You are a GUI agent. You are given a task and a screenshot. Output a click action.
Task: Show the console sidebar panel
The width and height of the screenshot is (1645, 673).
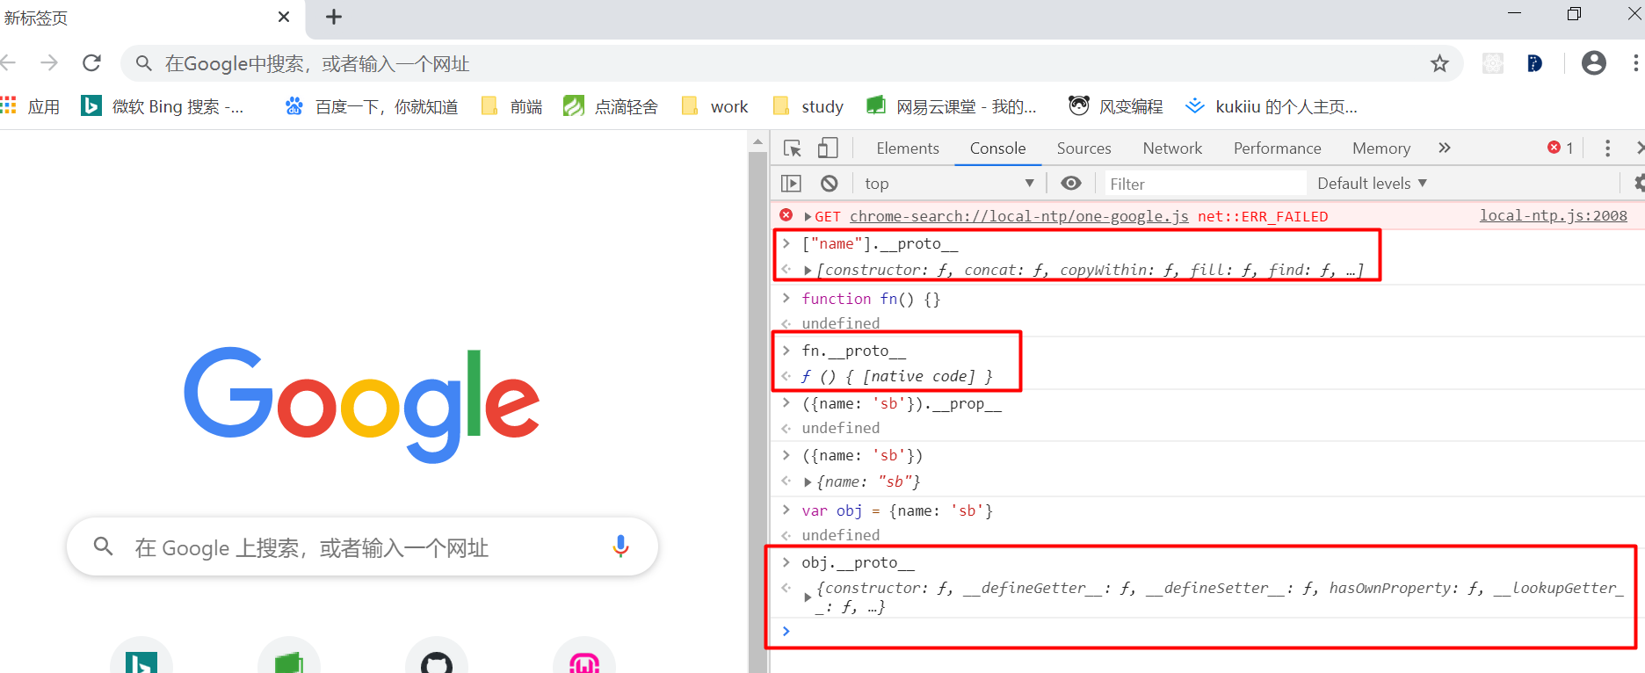click(x=791, y=184)
